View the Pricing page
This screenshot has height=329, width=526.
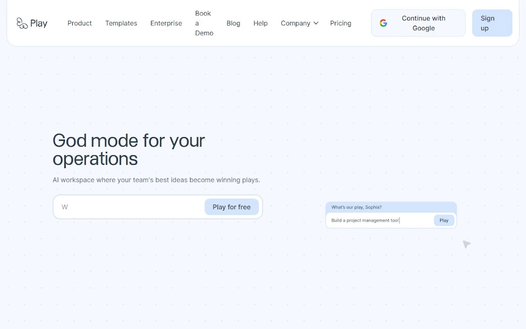[x=341, y=23]
